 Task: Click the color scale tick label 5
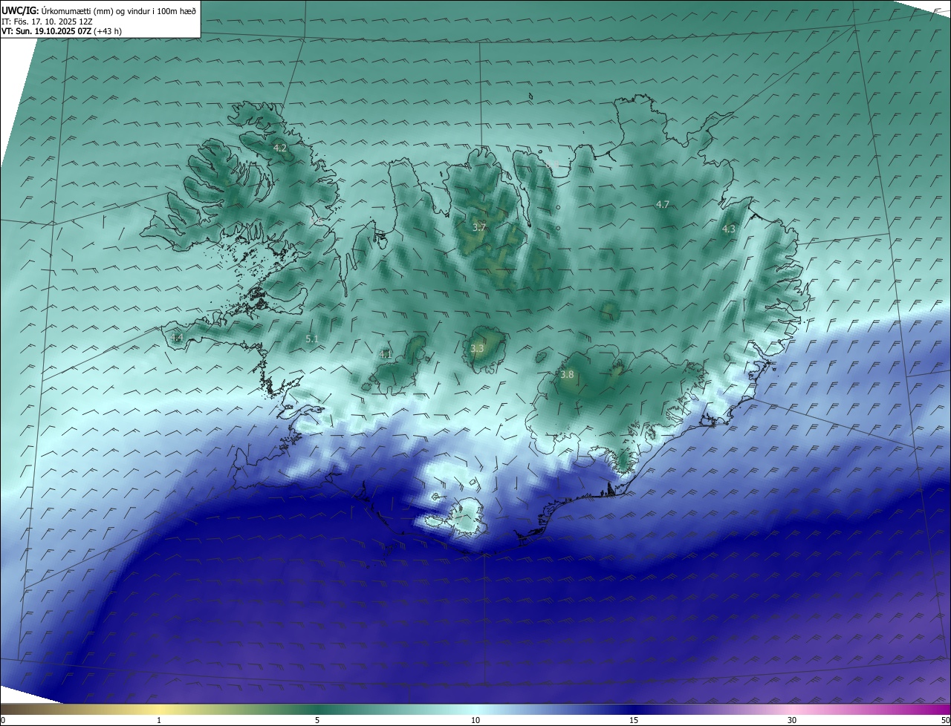[317, 720]
